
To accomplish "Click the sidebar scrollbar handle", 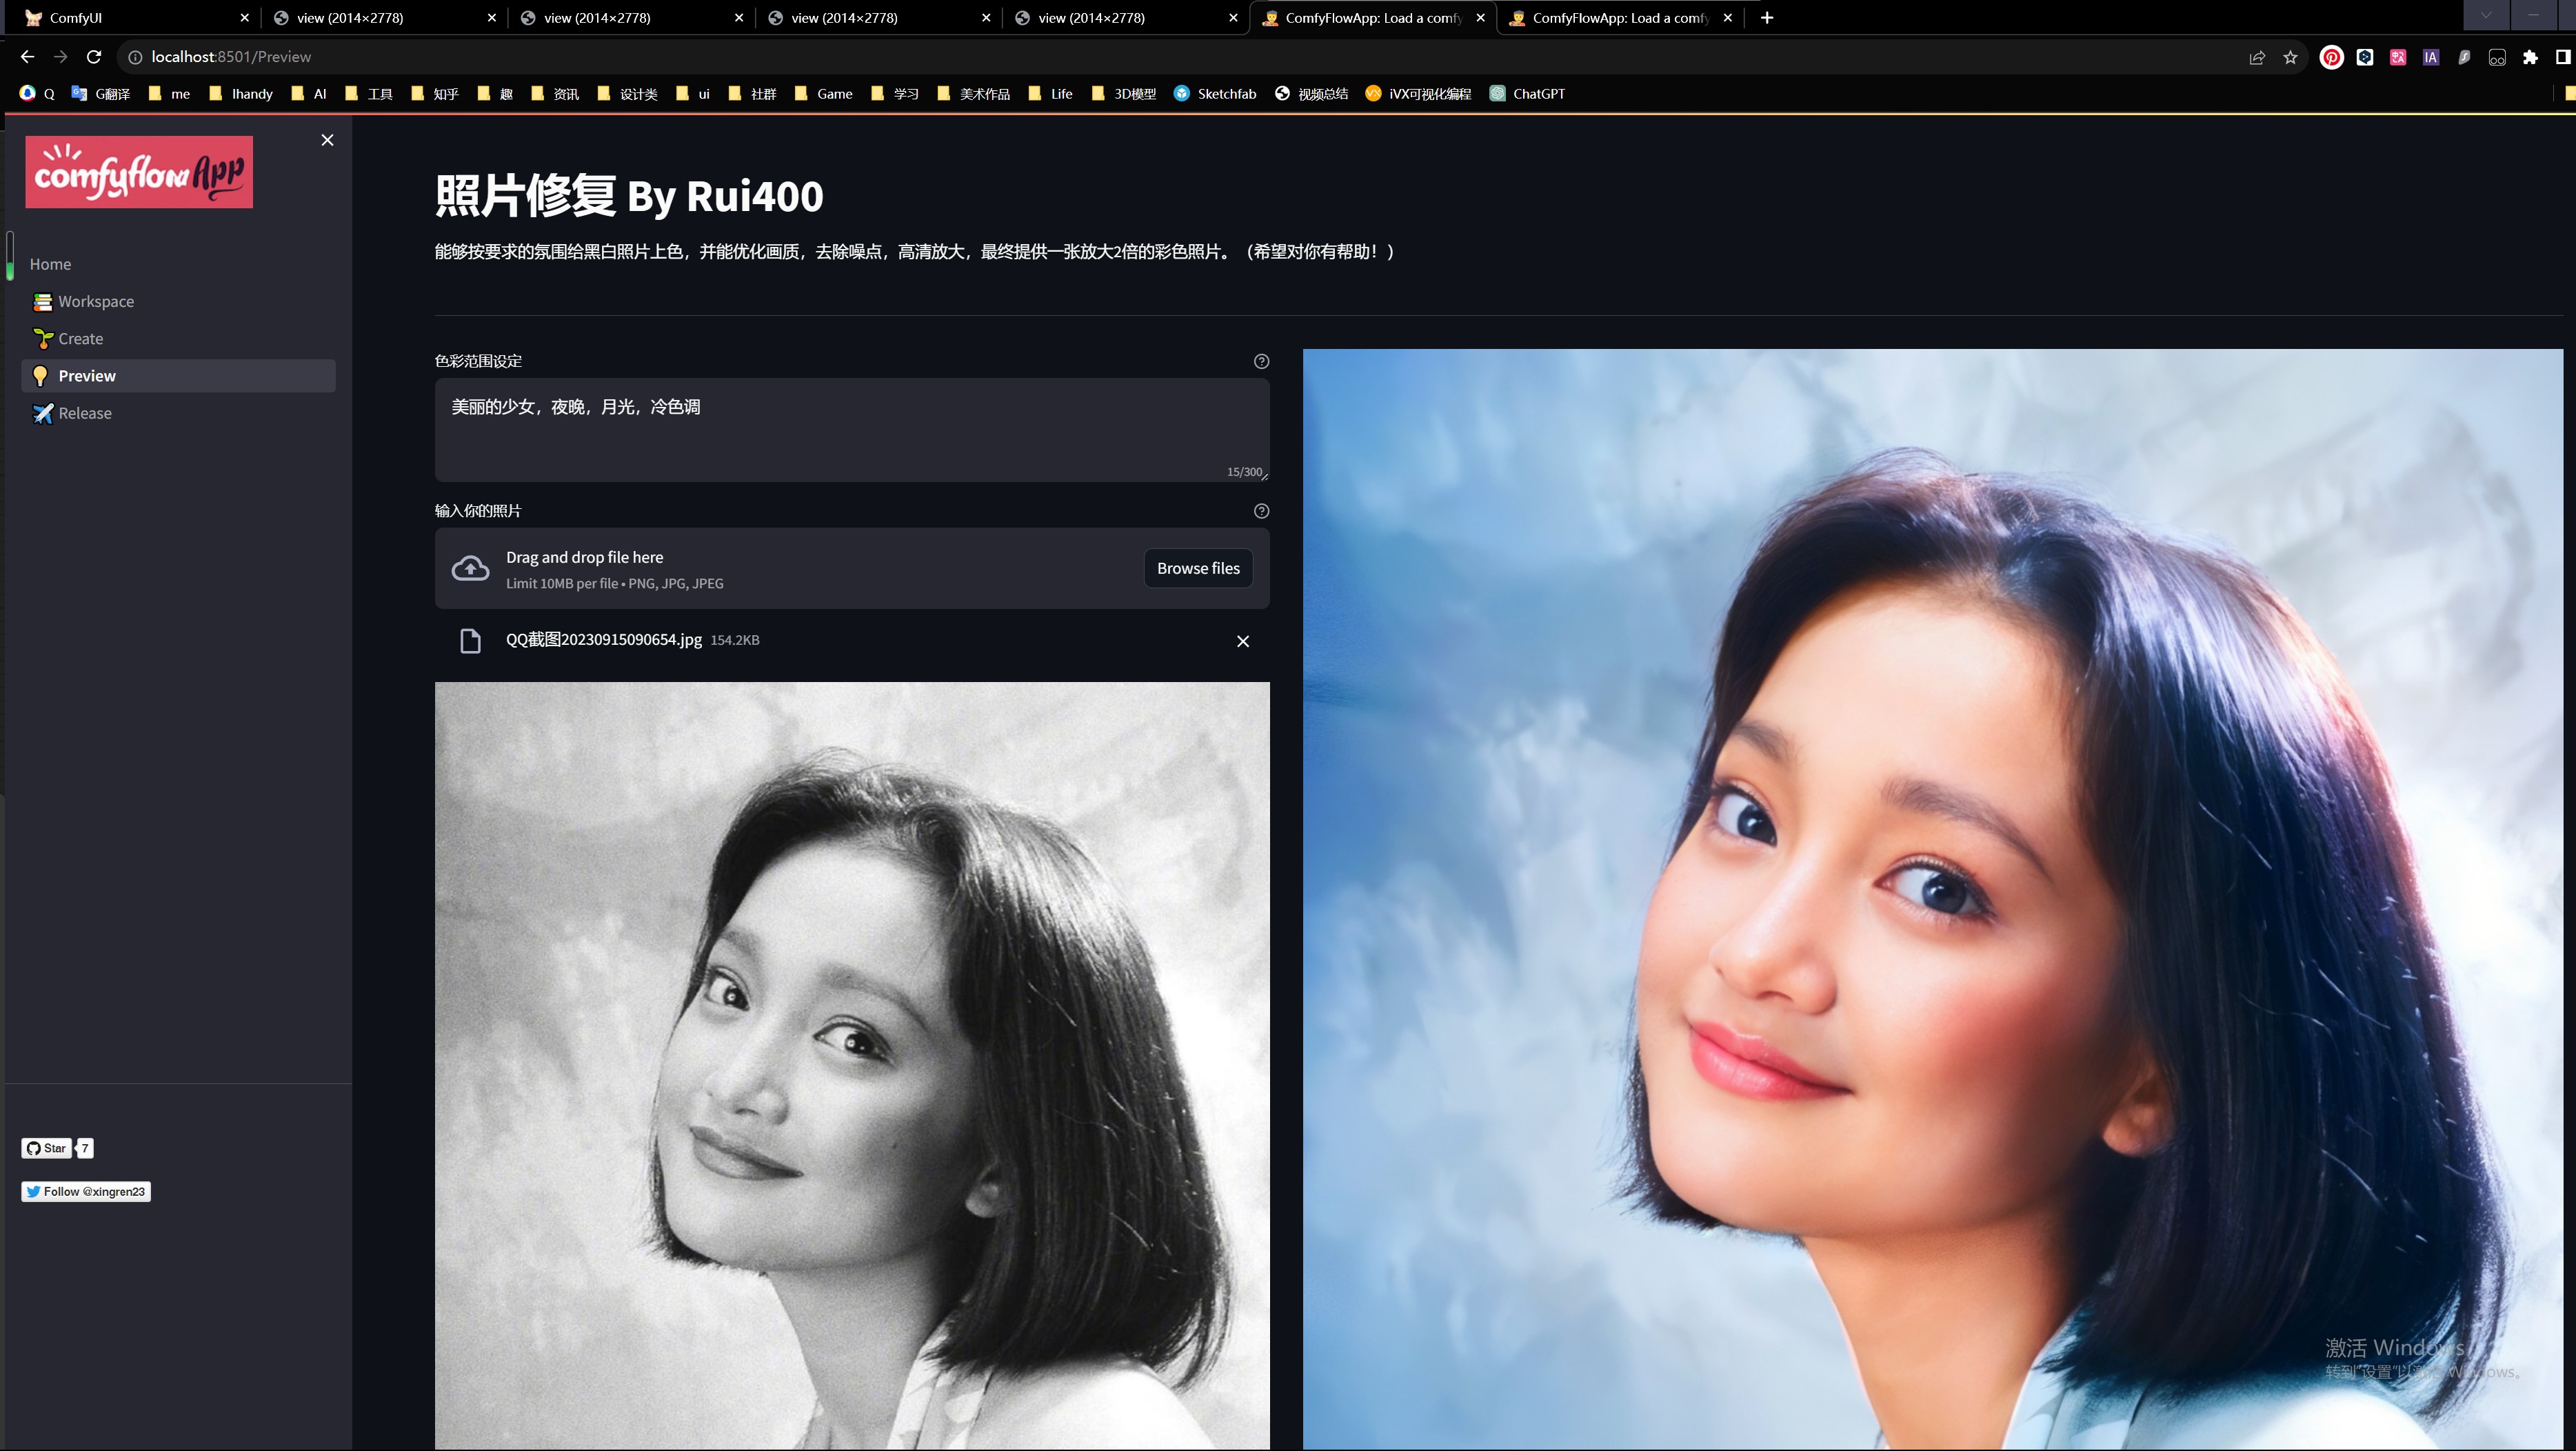I will click(x=10, y=256).
